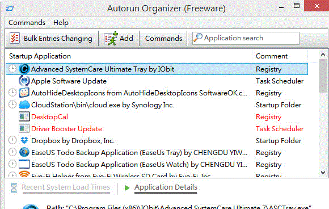Viewport: 329px width, 209px height.
Task: Close the Autorun Organizer window
Action: click(317, 6)
